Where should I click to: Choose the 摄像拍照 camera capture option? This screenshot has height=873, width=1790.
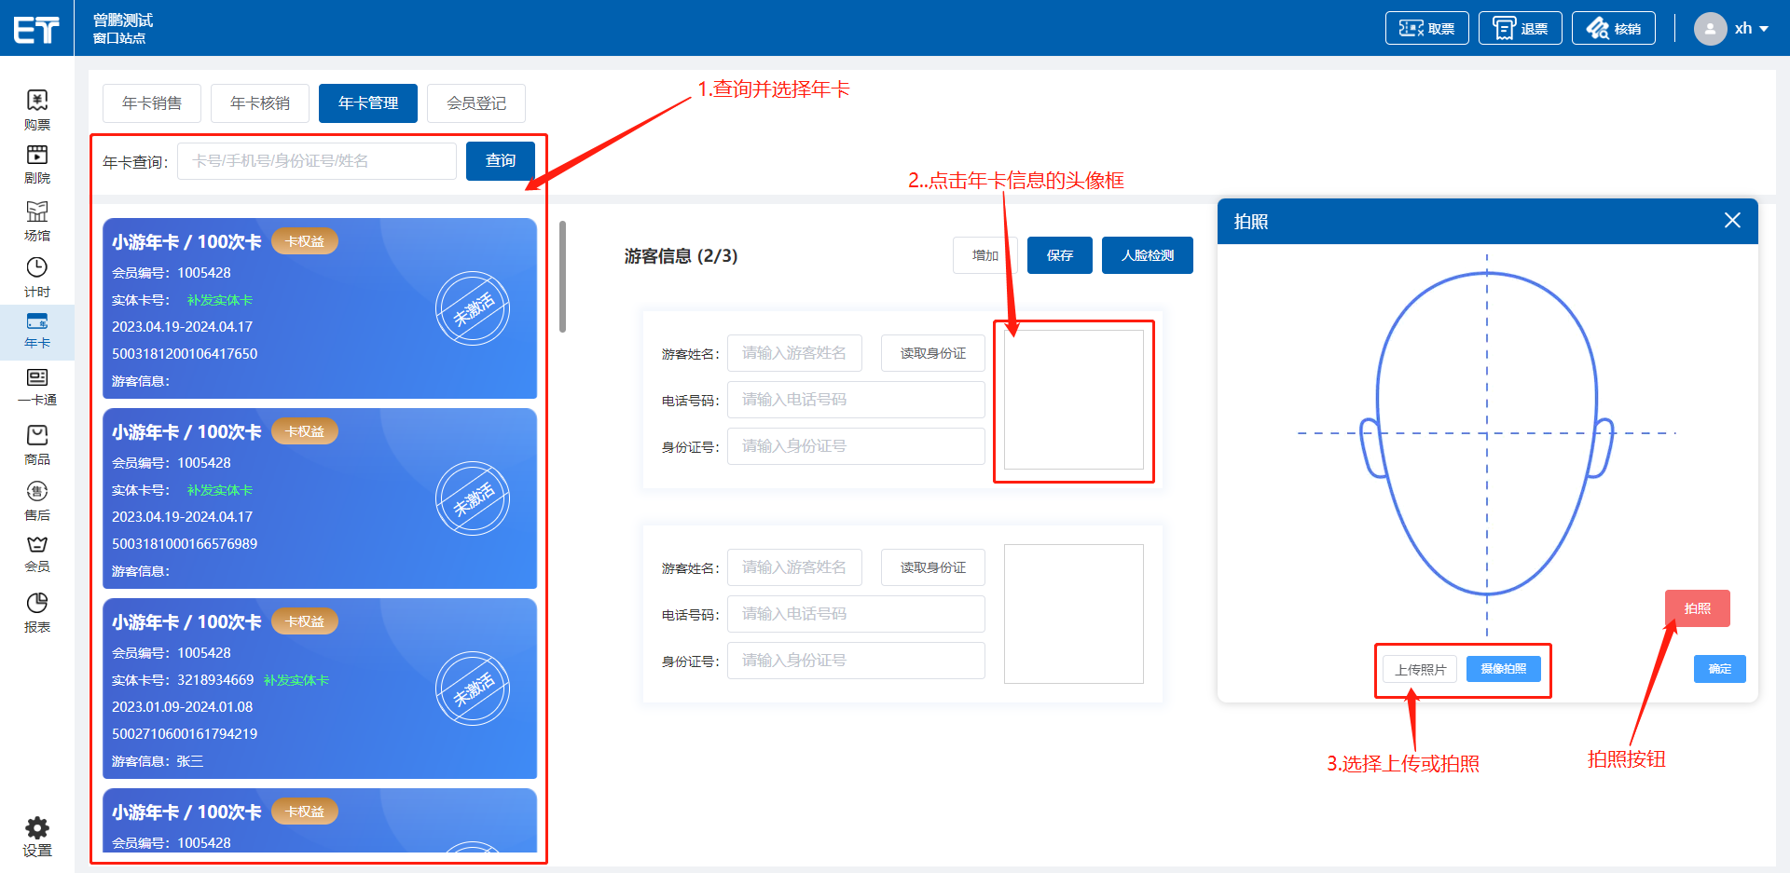pyautogui.click(x=1503, y=669)
